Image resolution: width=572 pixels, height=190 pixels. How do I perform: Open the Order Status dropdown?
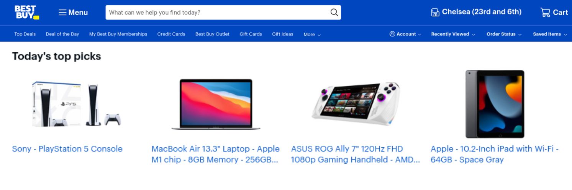pos(504,34)
